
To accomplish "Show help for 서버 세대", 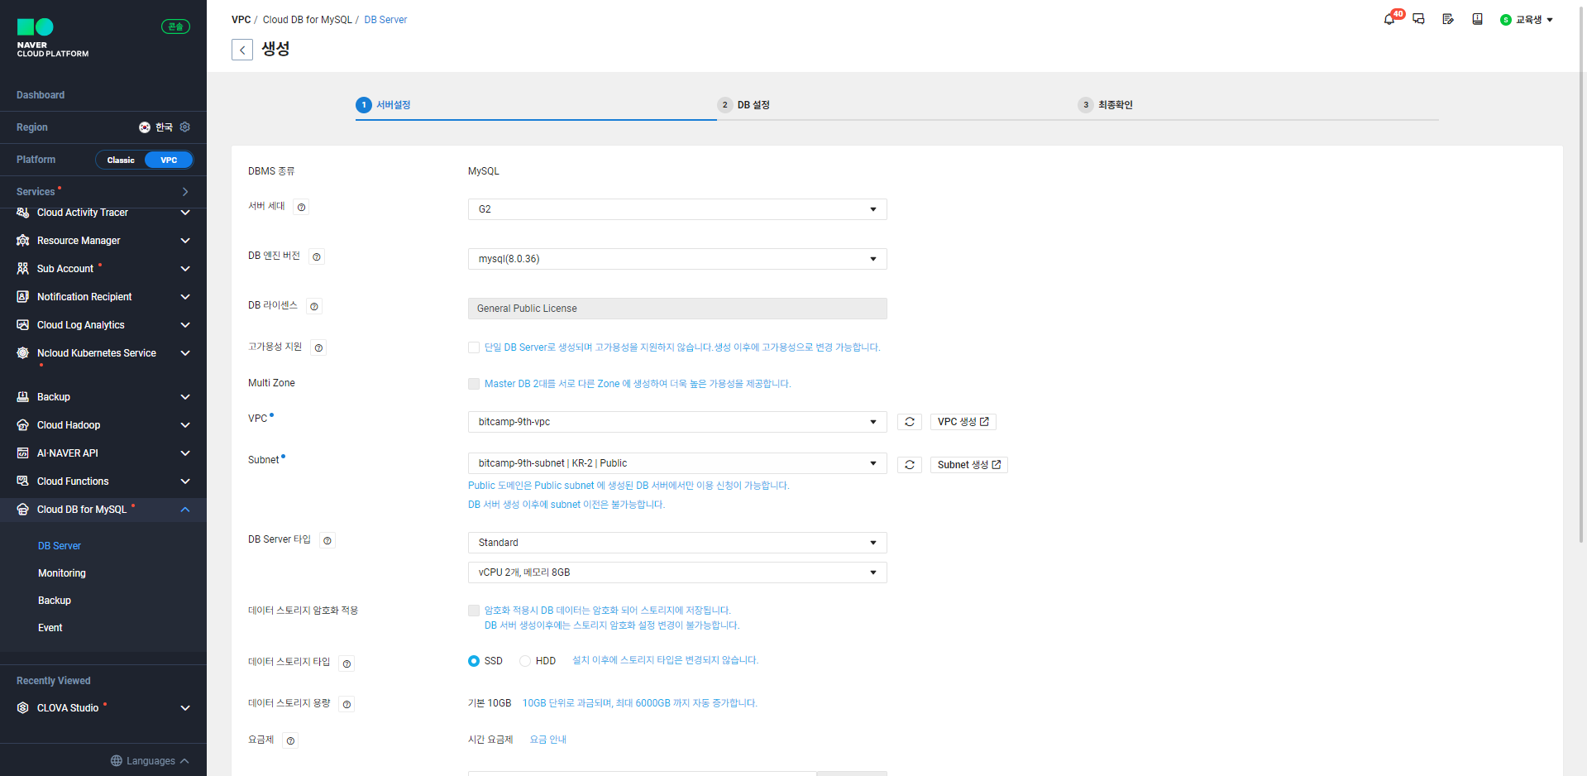I will [302, 208].
